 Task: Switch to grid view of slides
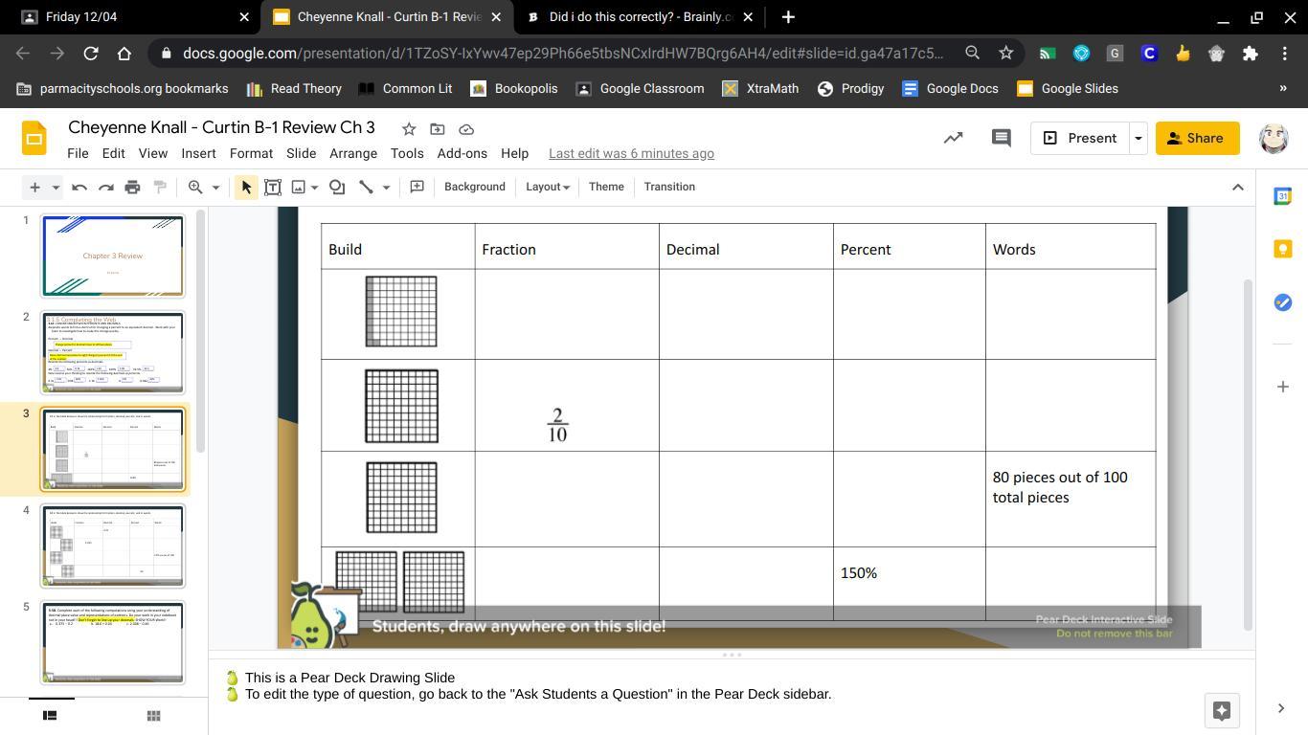(x=153, y=715)
